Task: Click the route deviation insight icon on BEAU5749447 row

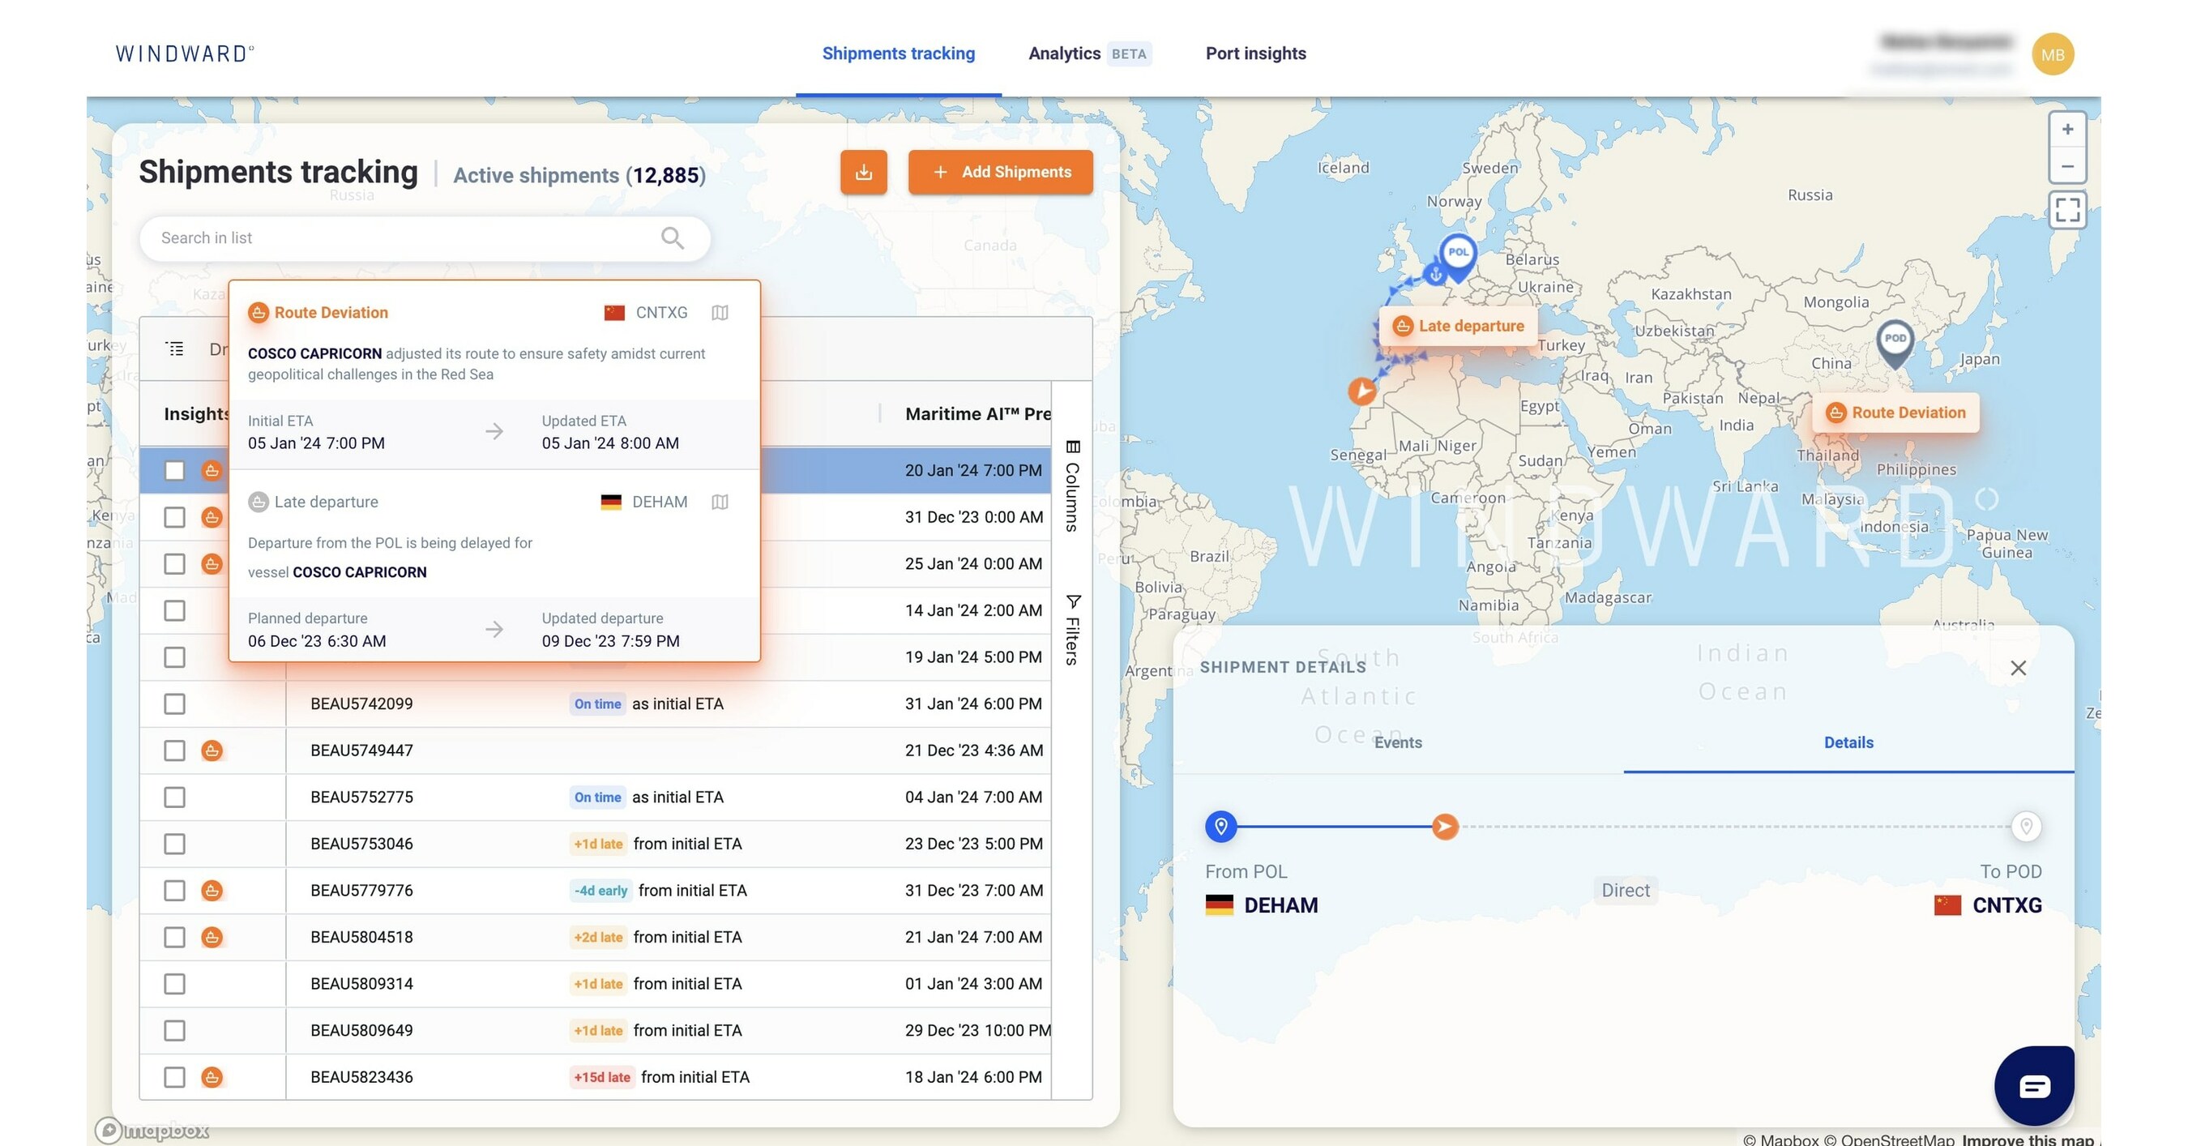Action: point(212,750)
